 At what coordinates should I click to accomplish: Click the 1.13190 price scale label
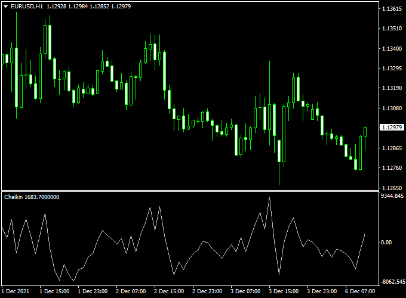(392, 88)
